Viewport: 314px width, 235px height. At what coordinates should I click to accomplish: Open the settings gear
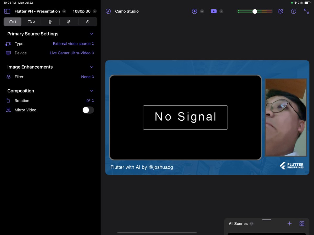(x=281, y=11)
